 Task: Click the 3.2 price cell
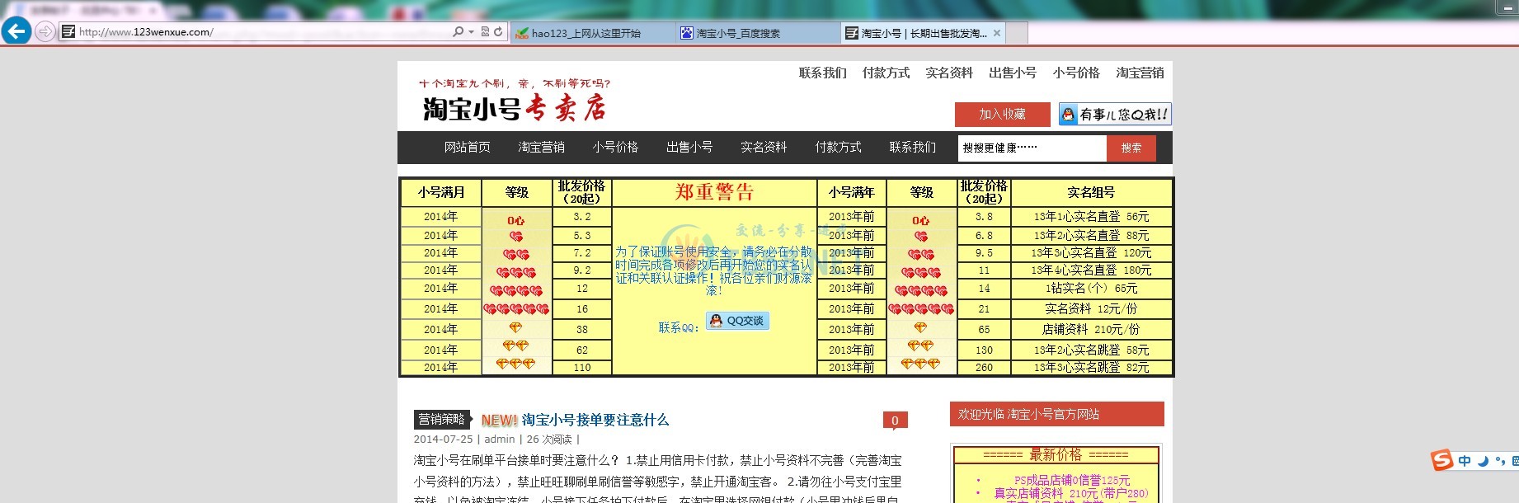(x=582, y=217)
